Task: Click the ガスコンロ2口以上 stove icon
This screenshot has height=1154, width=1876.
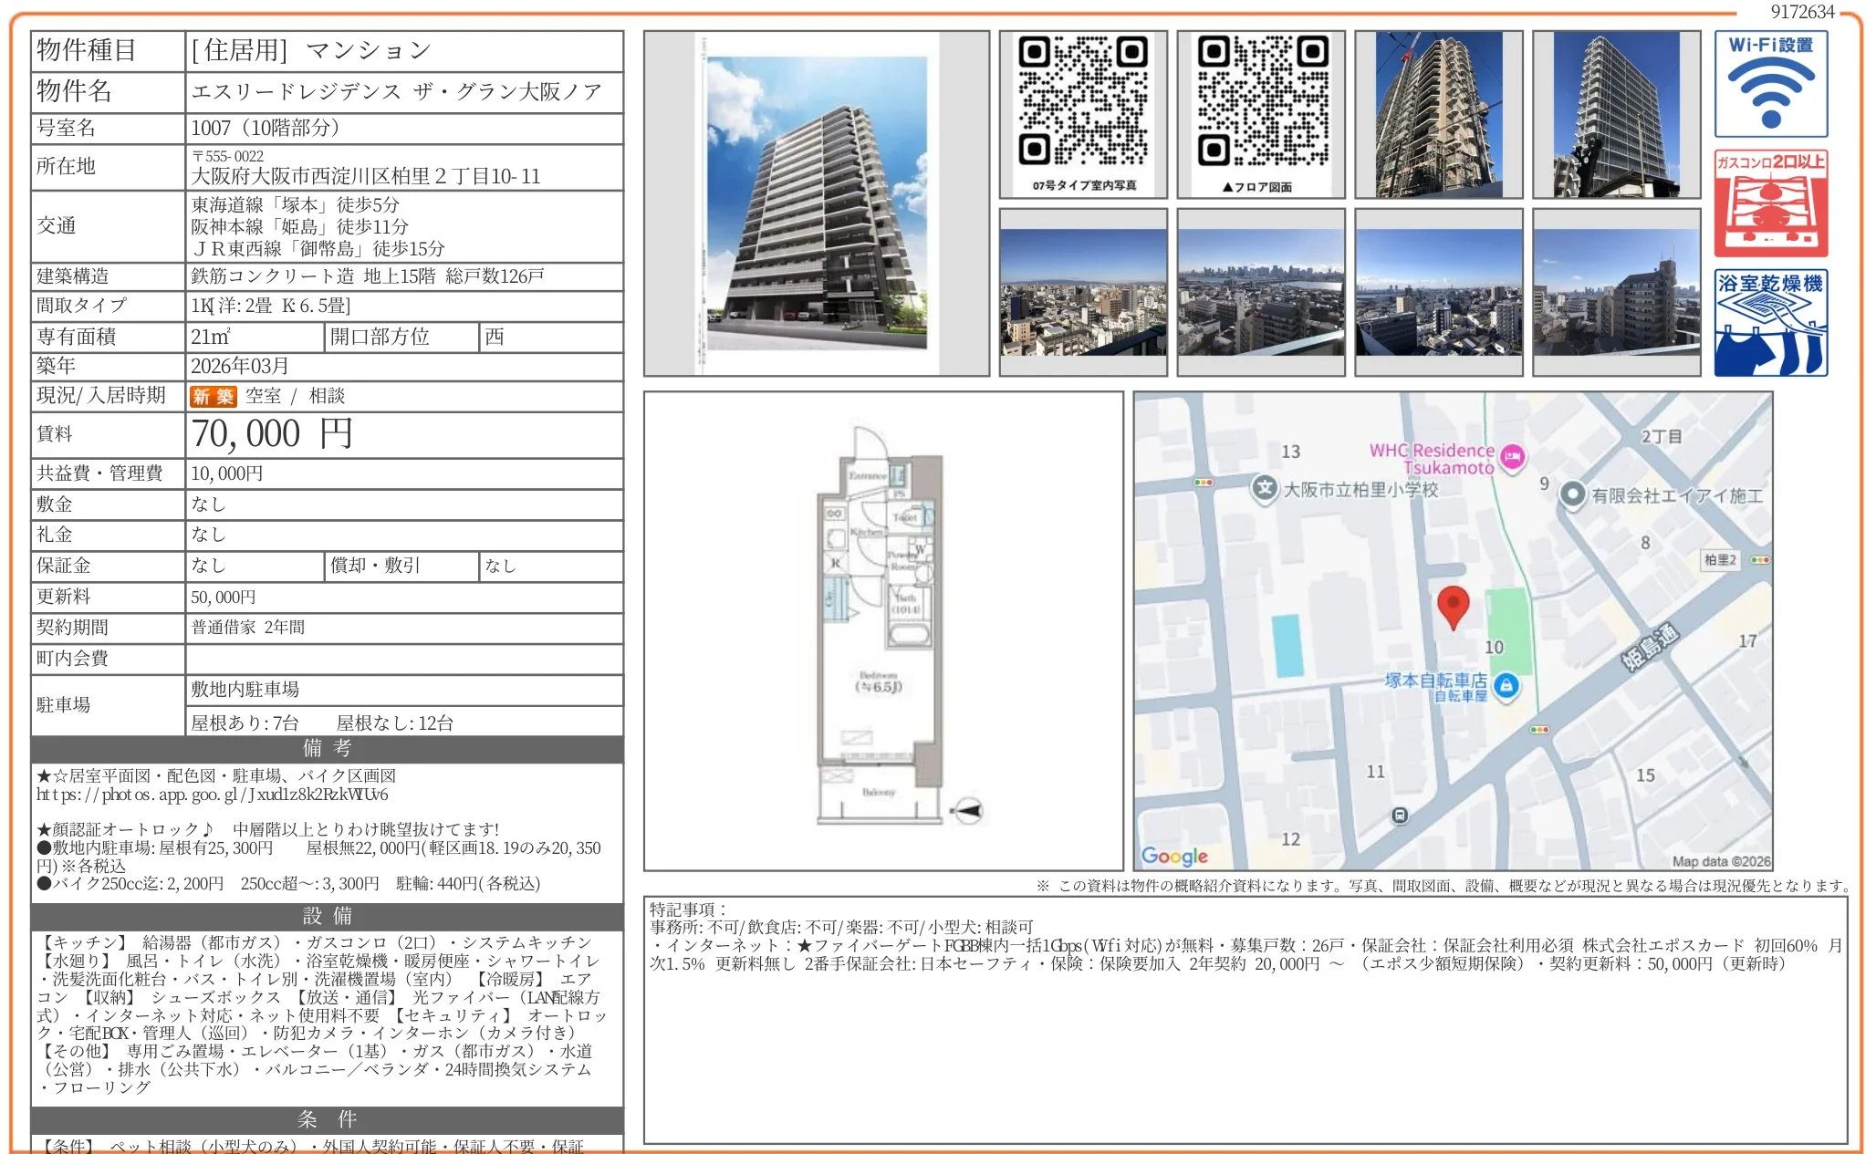Action: point(1769,203)
